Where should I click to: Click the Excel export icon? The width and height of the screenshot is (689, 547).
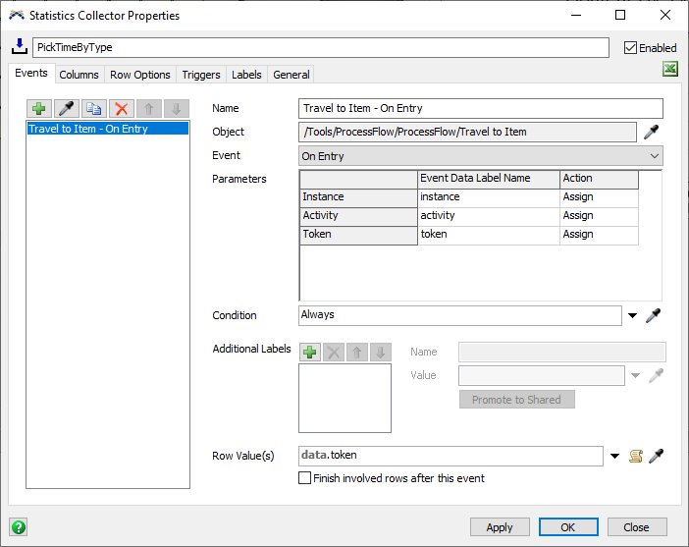coord(670,69)
